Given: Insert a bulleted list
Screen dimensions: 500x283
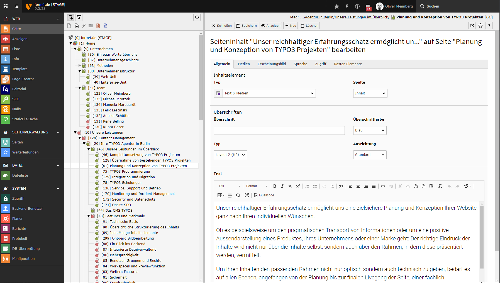Looking at the screenshot, I should [315, 186].
